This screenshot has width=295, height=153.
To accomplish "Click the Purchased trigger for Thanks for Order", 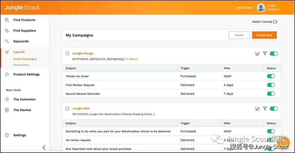I will click(x=188, y=76).
